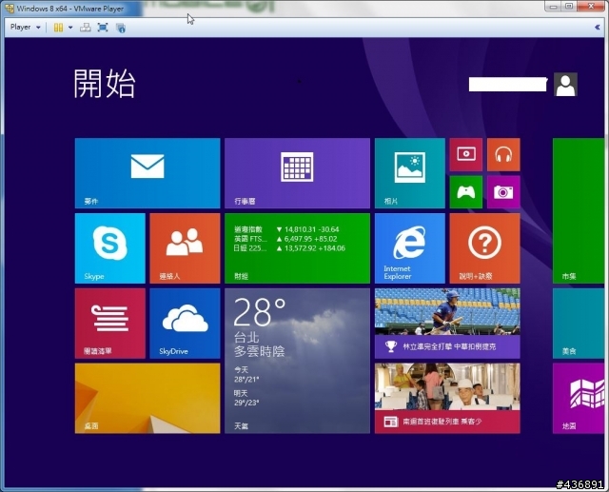Open the Reading List tile

tap(110, 323)
